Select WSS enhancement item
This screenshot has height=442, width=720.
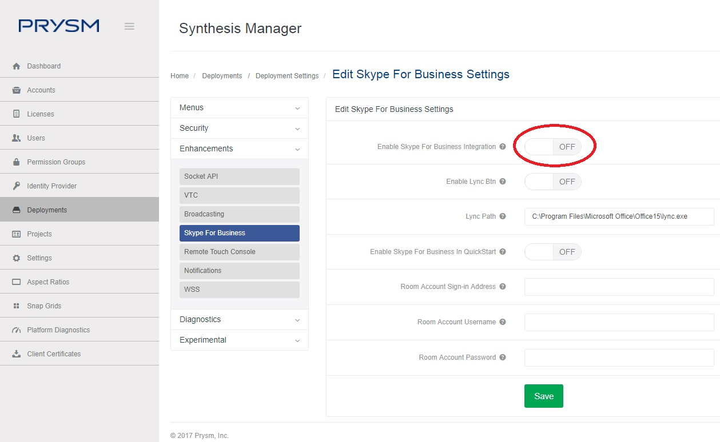240,290
